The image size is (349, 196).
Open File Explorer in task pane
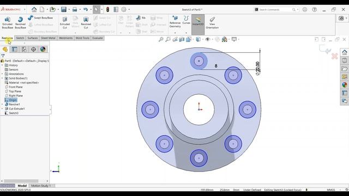(x=345, y=69)
